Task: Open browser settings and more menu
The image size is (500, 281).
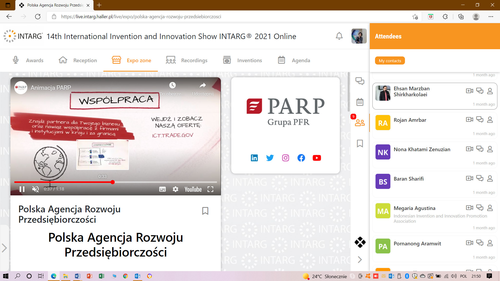Action: point(491,17)
